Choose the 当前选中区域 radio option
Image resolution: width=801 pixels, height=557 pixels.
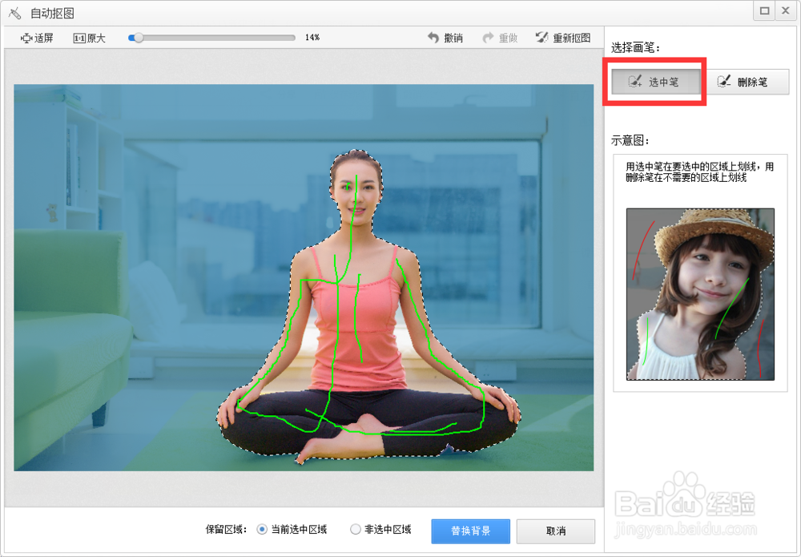pyautogui.click(x=292, y=530)
